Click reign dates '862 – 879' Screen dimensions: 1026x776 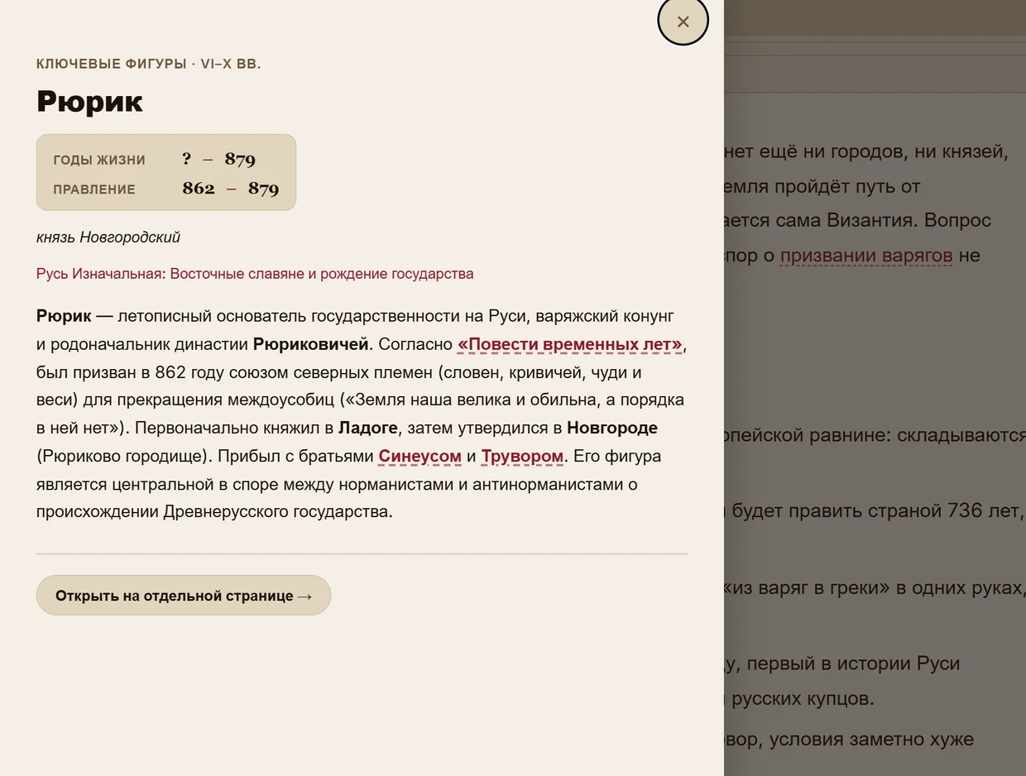[x=231, y=189]
